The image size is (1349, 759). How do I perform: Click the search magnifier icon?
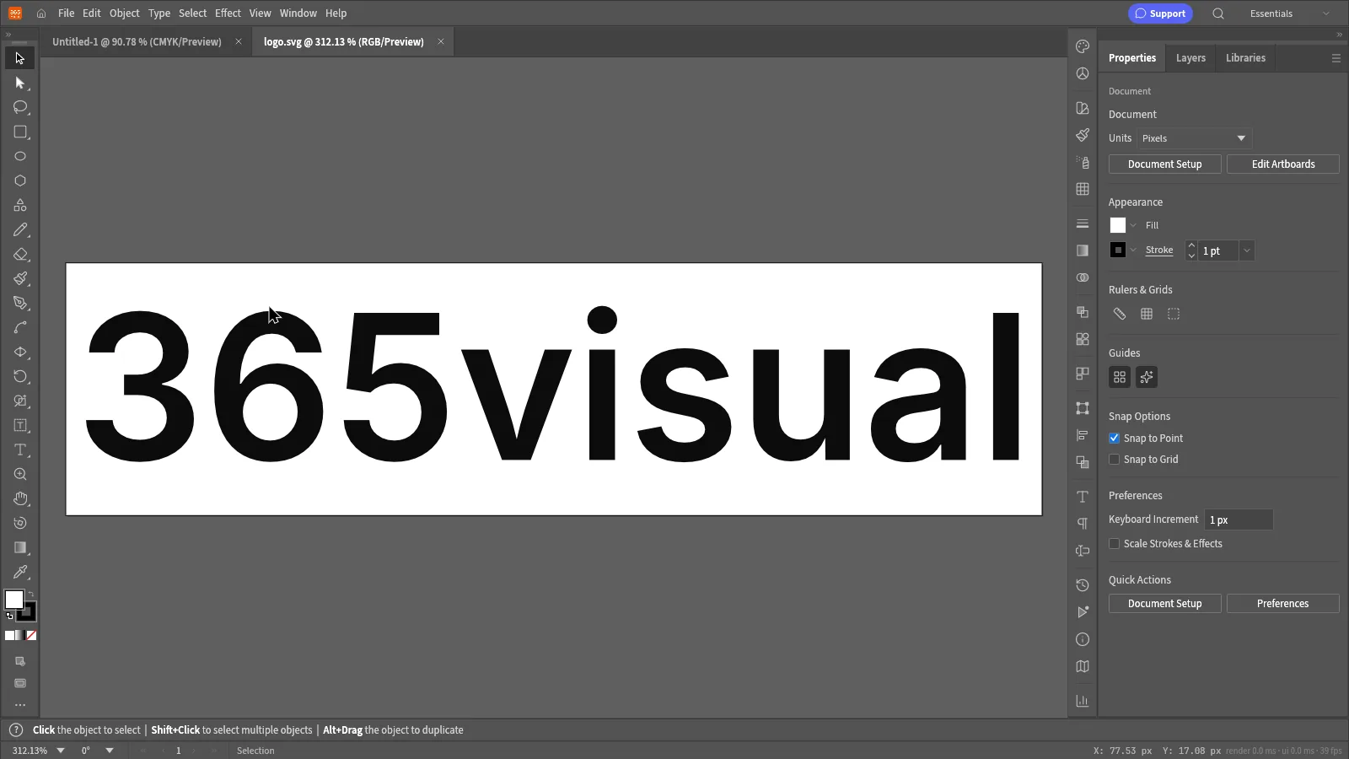1218,13
